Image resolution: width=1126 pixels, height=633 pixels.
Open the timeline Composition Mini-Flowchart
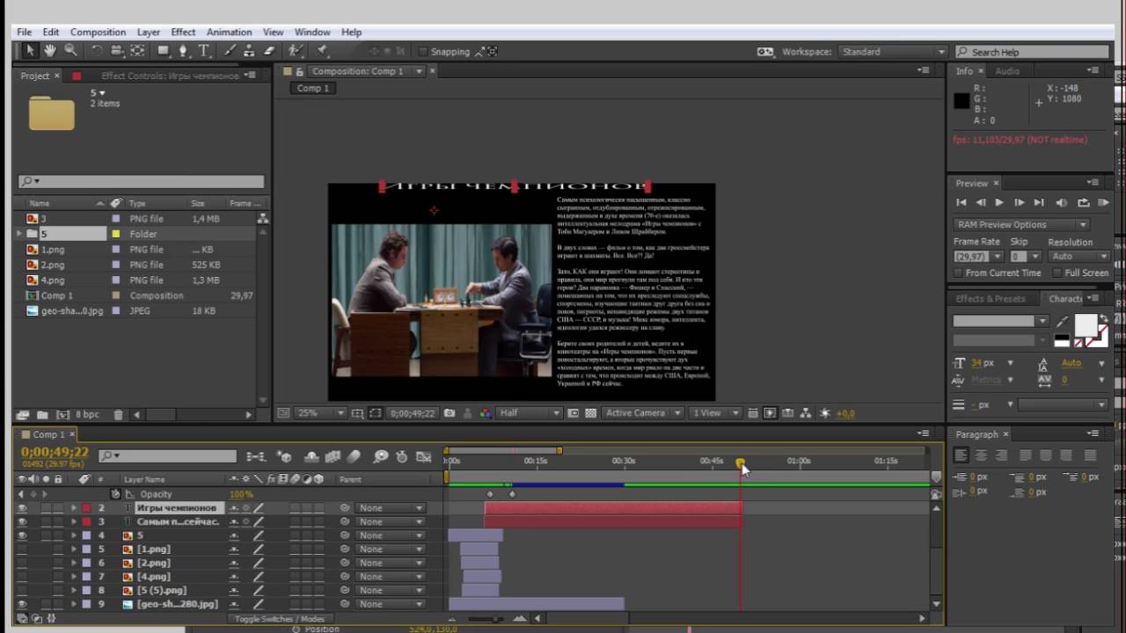pos(256,456)
